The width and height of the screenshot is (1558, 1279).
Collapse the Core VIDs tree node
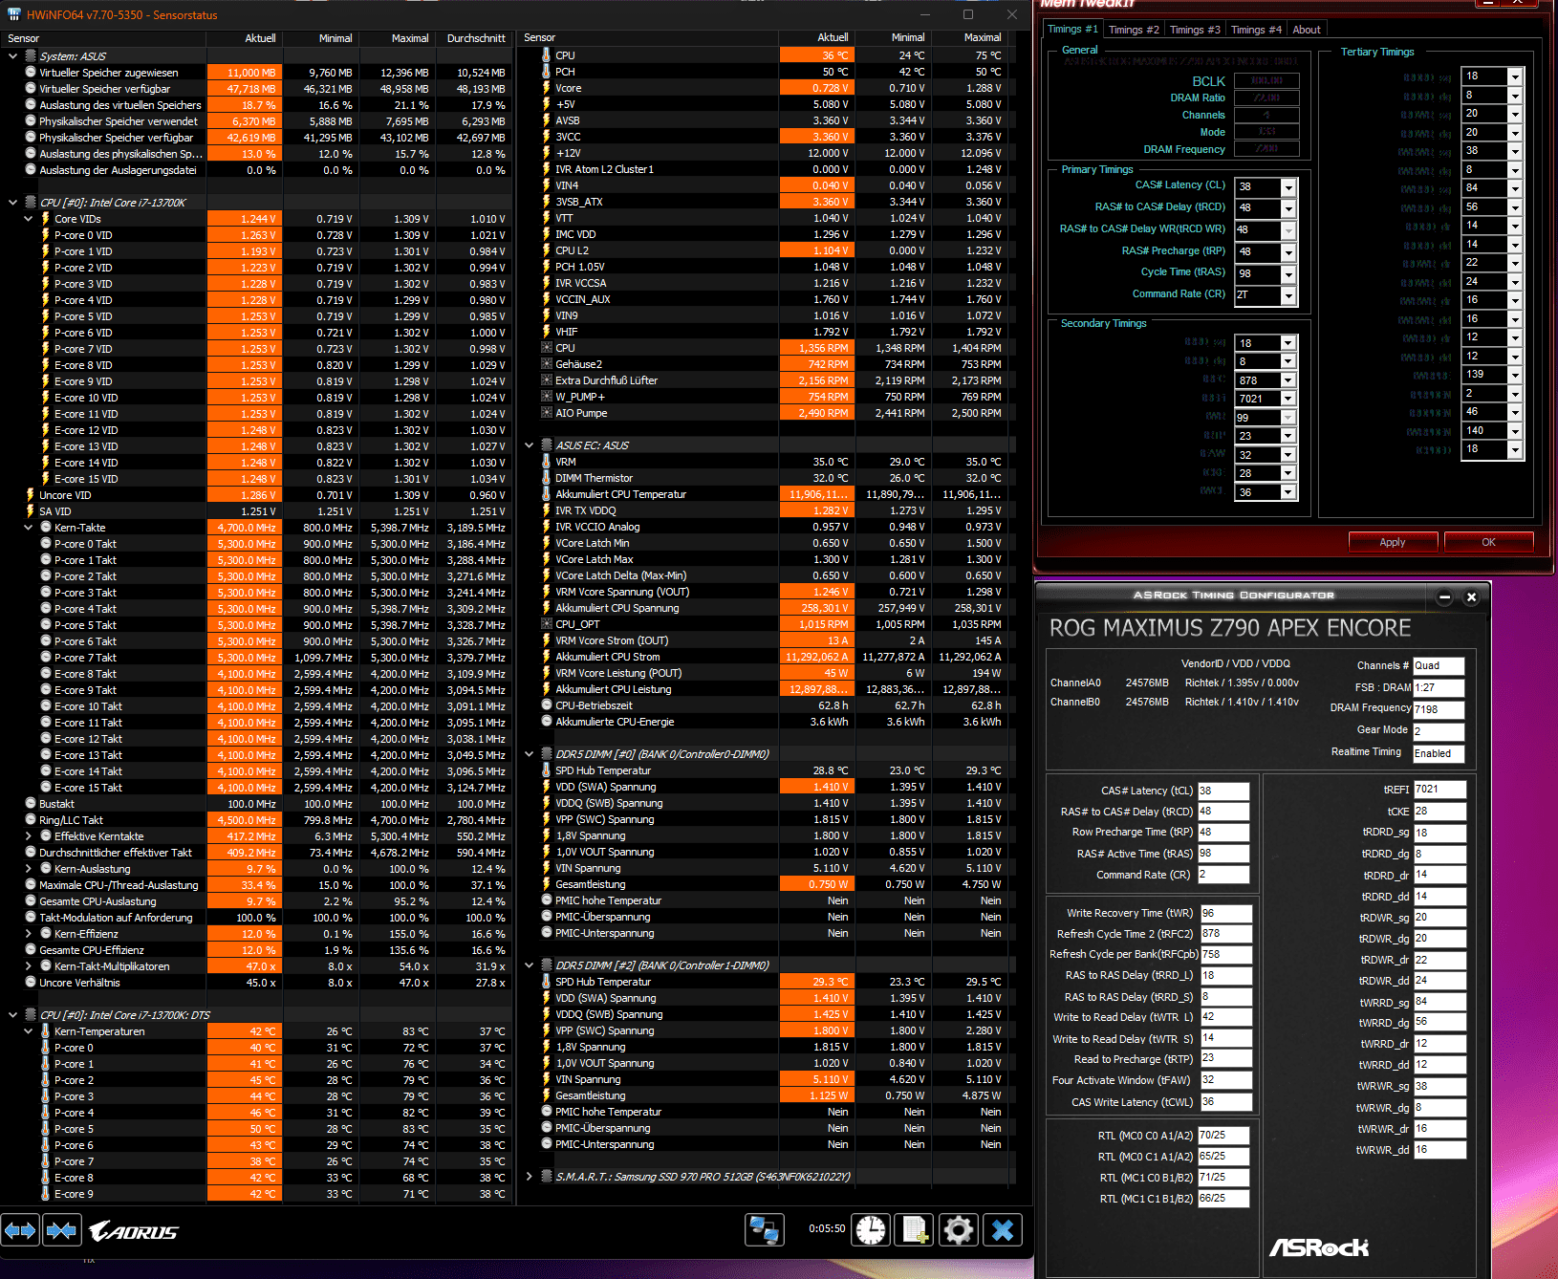pos(29,219)
